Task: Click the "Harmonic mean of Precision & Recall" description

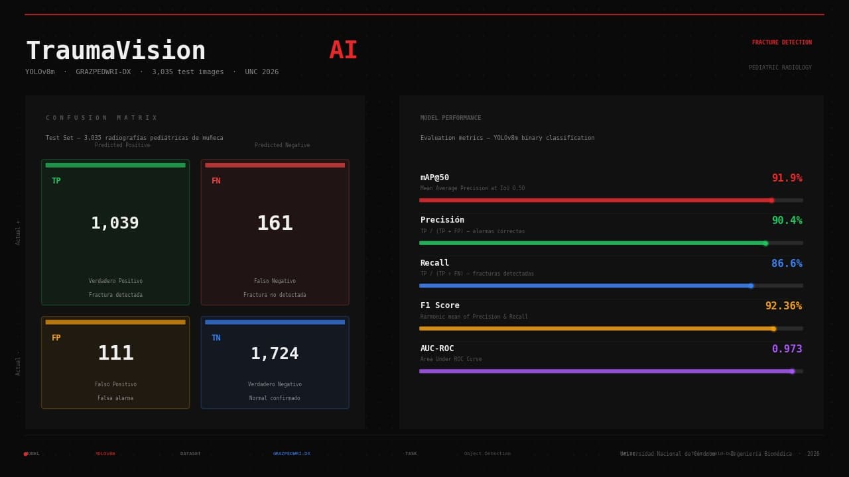Action: (x=474, y=317)
